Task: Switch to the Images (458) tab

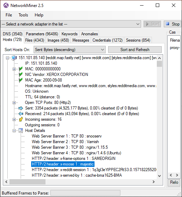Action: (x=58, y=40)
